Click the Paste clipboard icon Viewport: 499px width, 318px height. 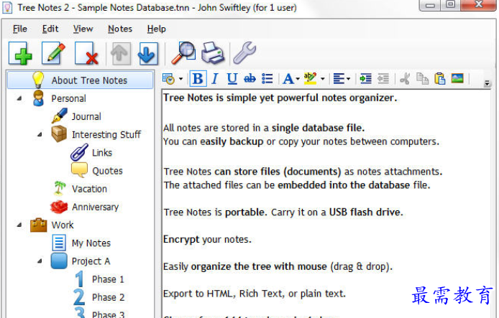click(x=440, y=78)
